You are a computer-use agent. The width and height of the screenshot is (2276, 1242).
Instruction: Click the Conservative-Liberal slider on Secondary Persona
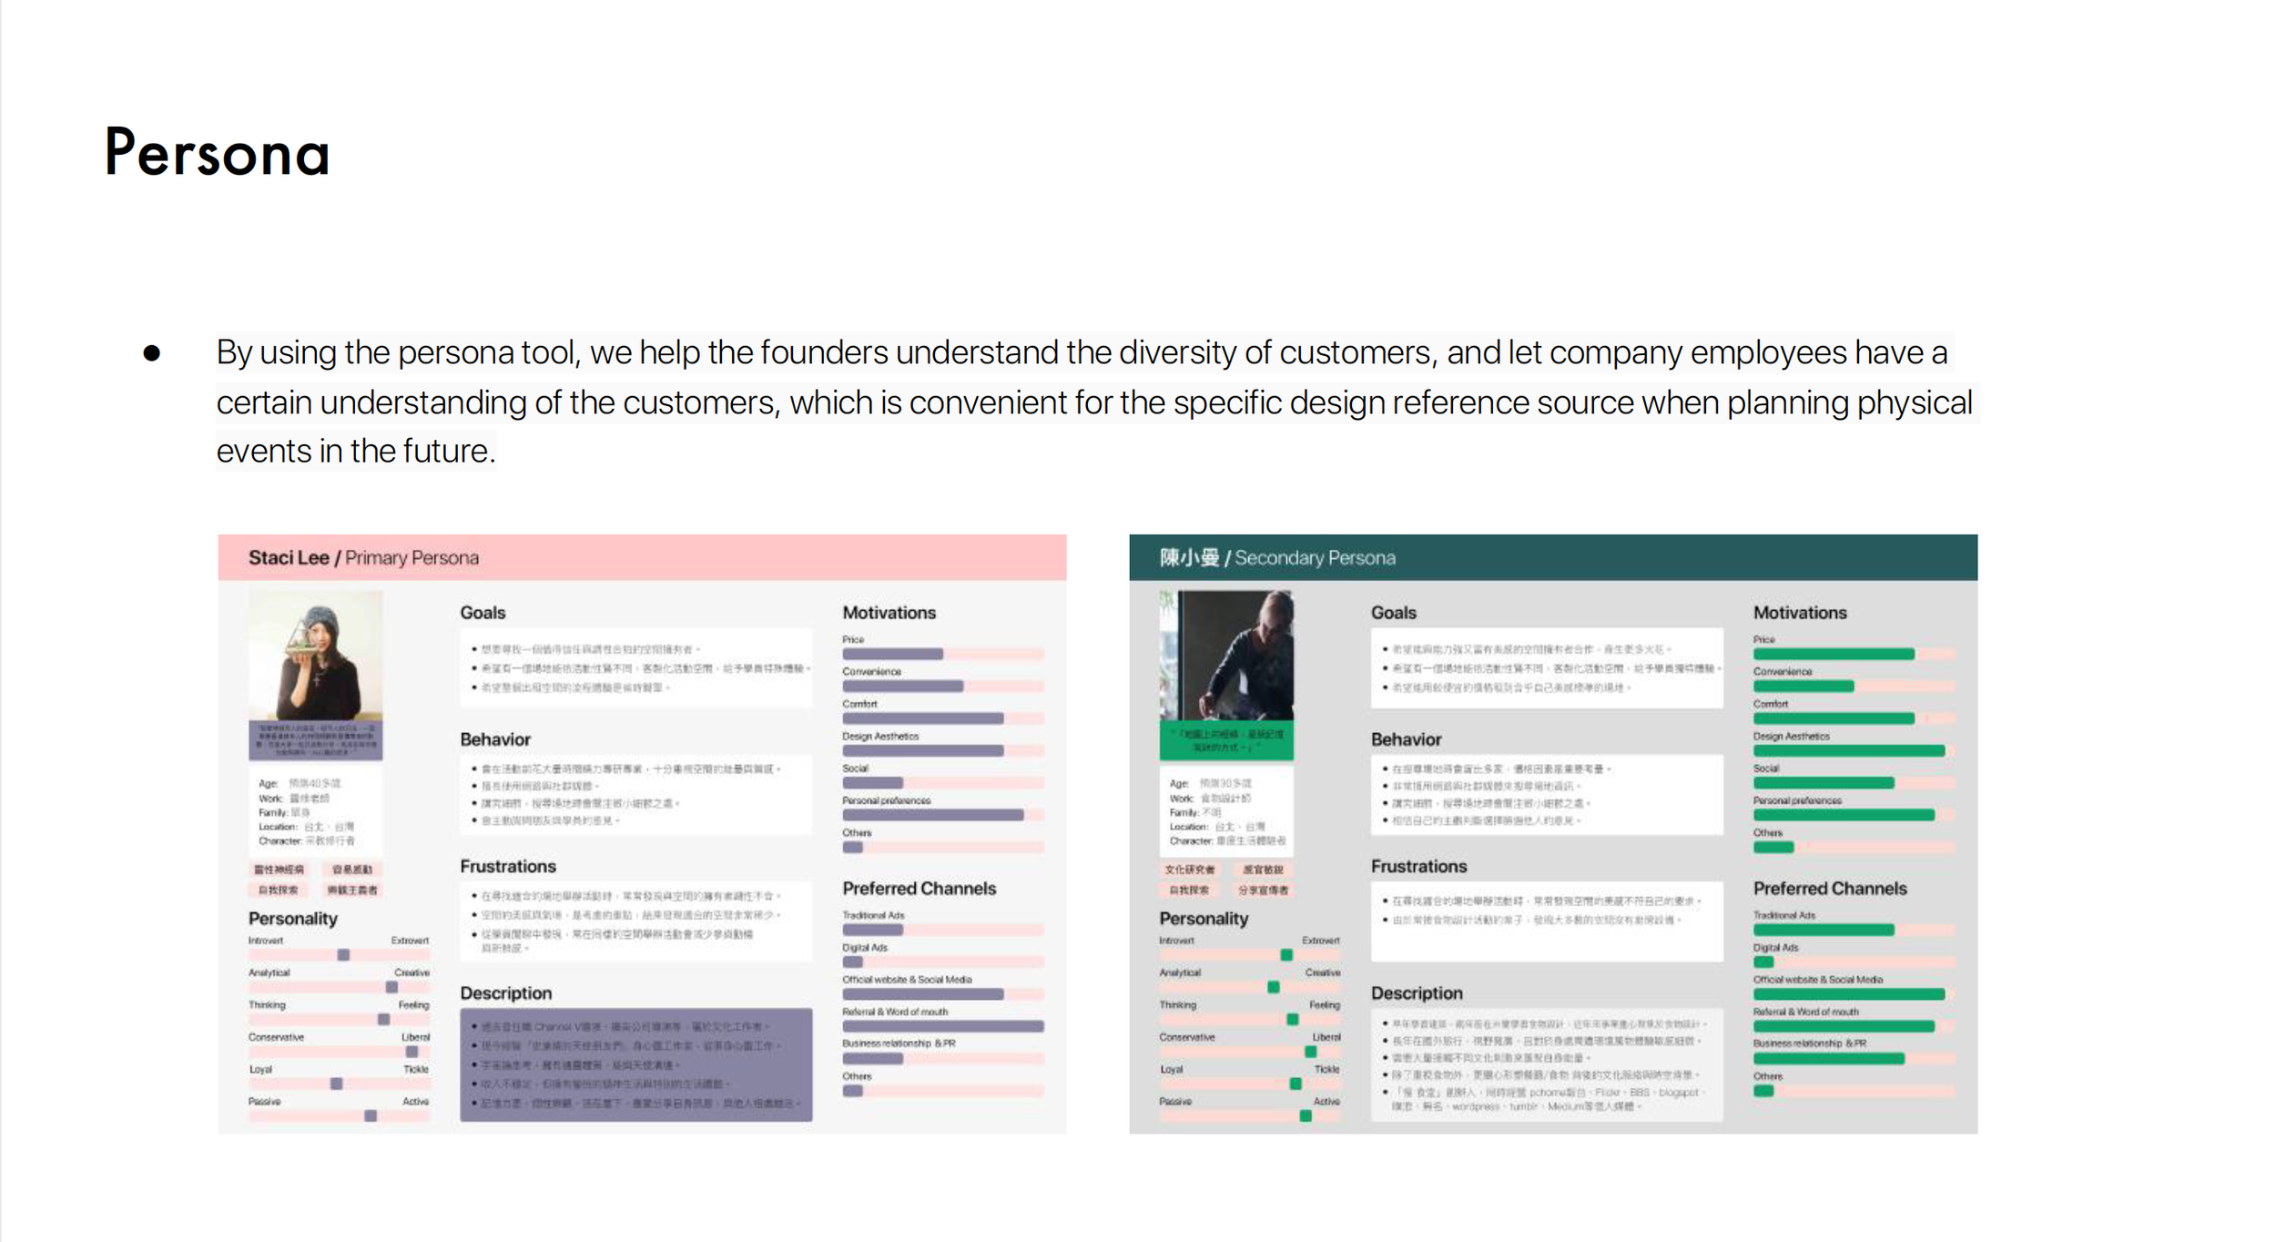coord(1250,1052)
